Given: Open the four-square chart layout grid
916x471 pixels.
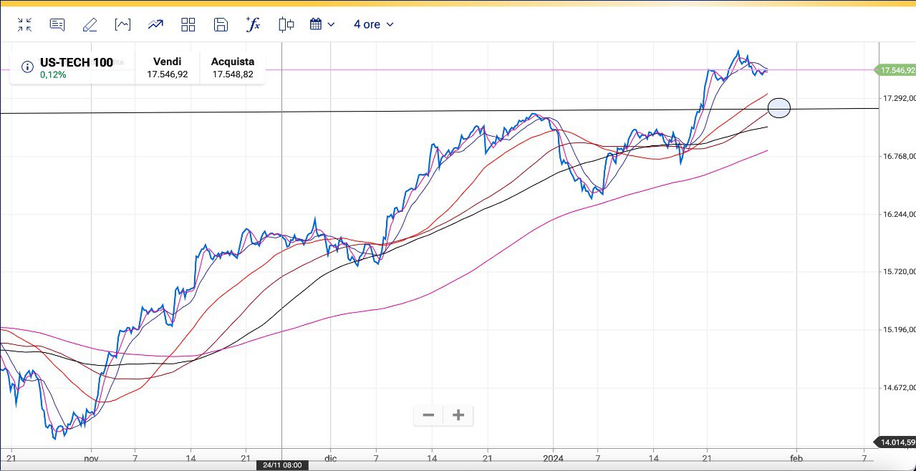Looking at the screenshot, I should [x=188, y=25].
